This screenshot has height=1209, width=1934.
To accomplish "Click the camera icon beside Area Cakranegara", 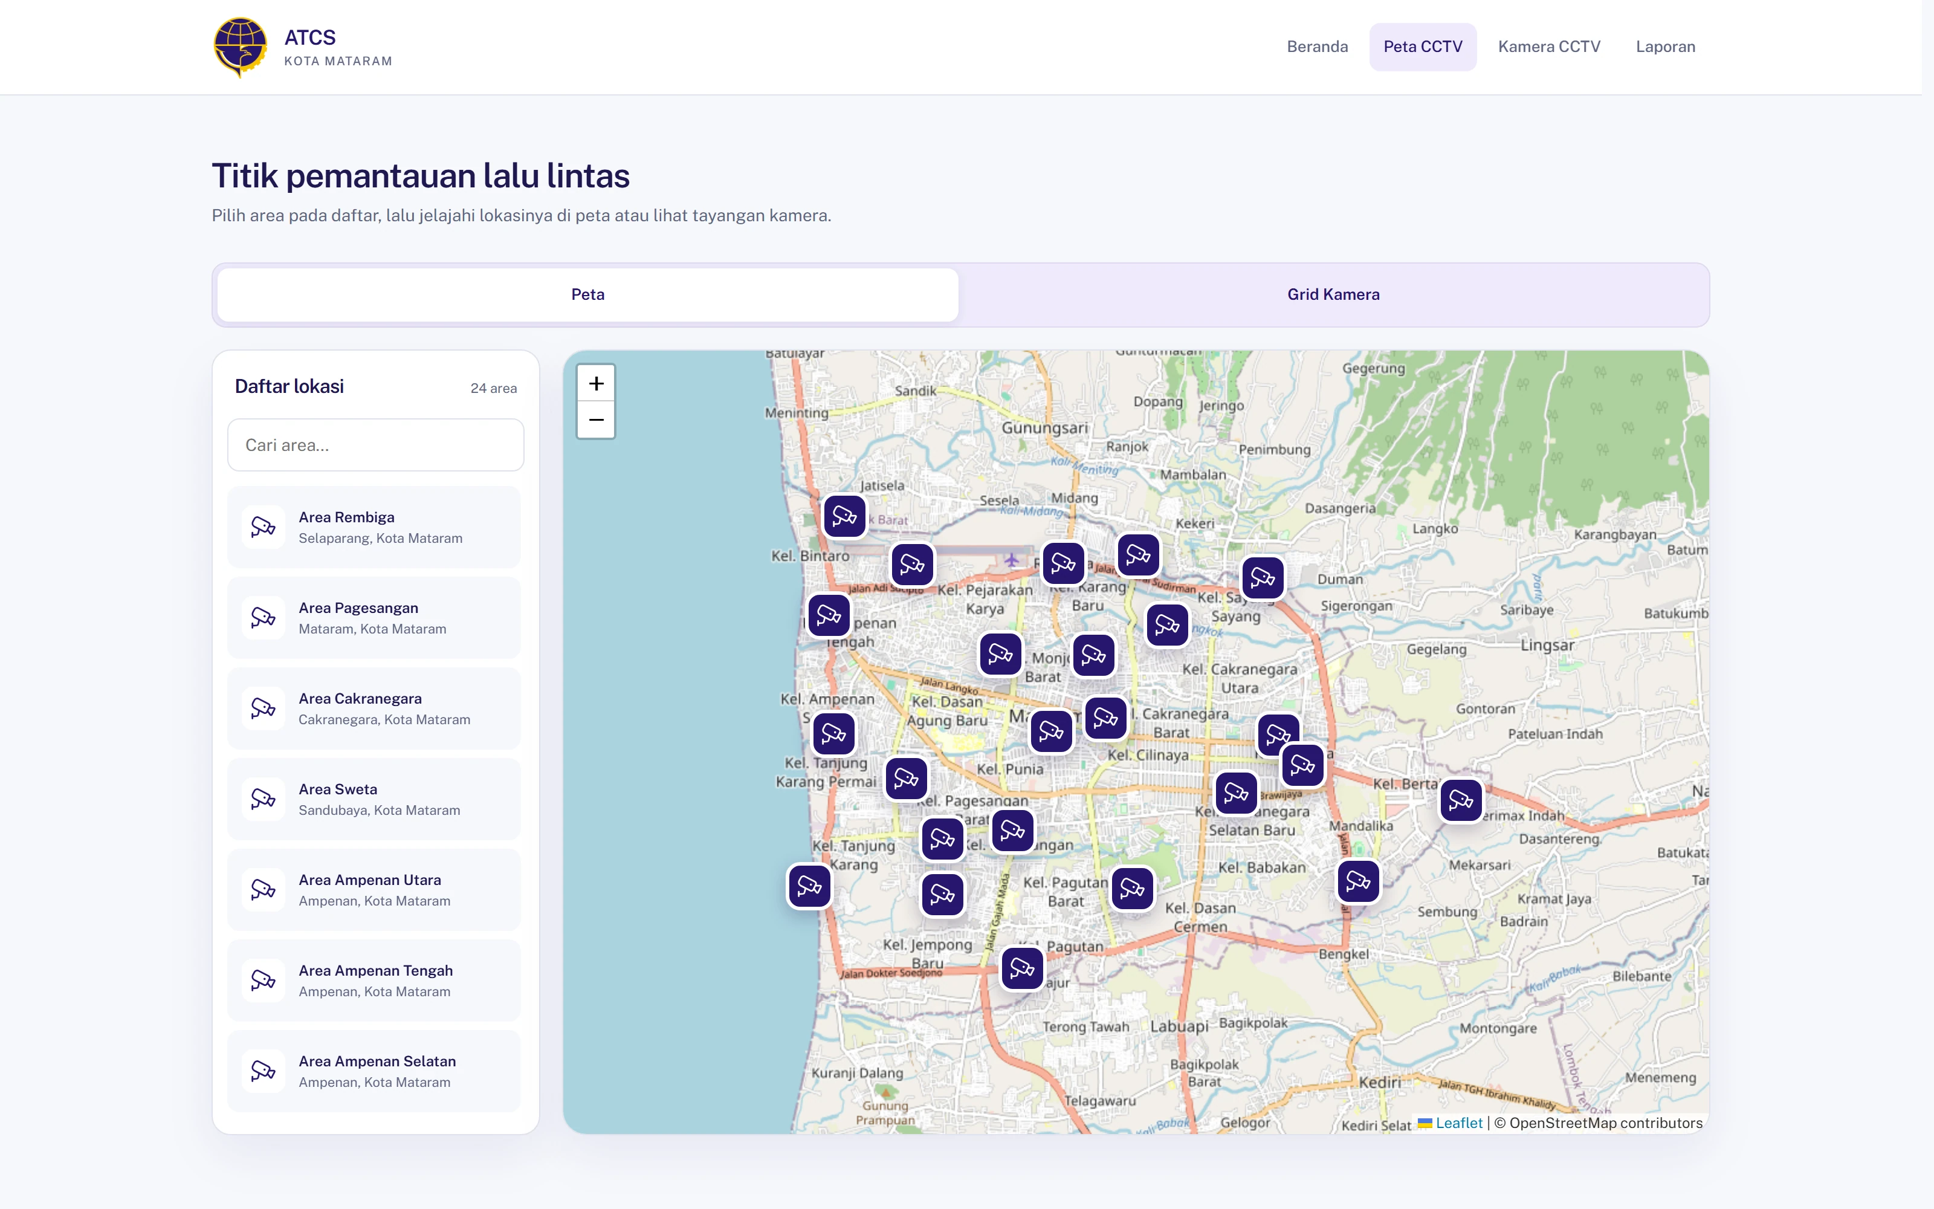I will [x=264, y=708].
